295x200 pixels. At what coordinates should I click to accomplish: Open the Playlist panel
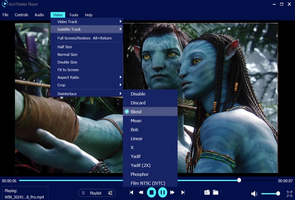[x=96, y=193]
